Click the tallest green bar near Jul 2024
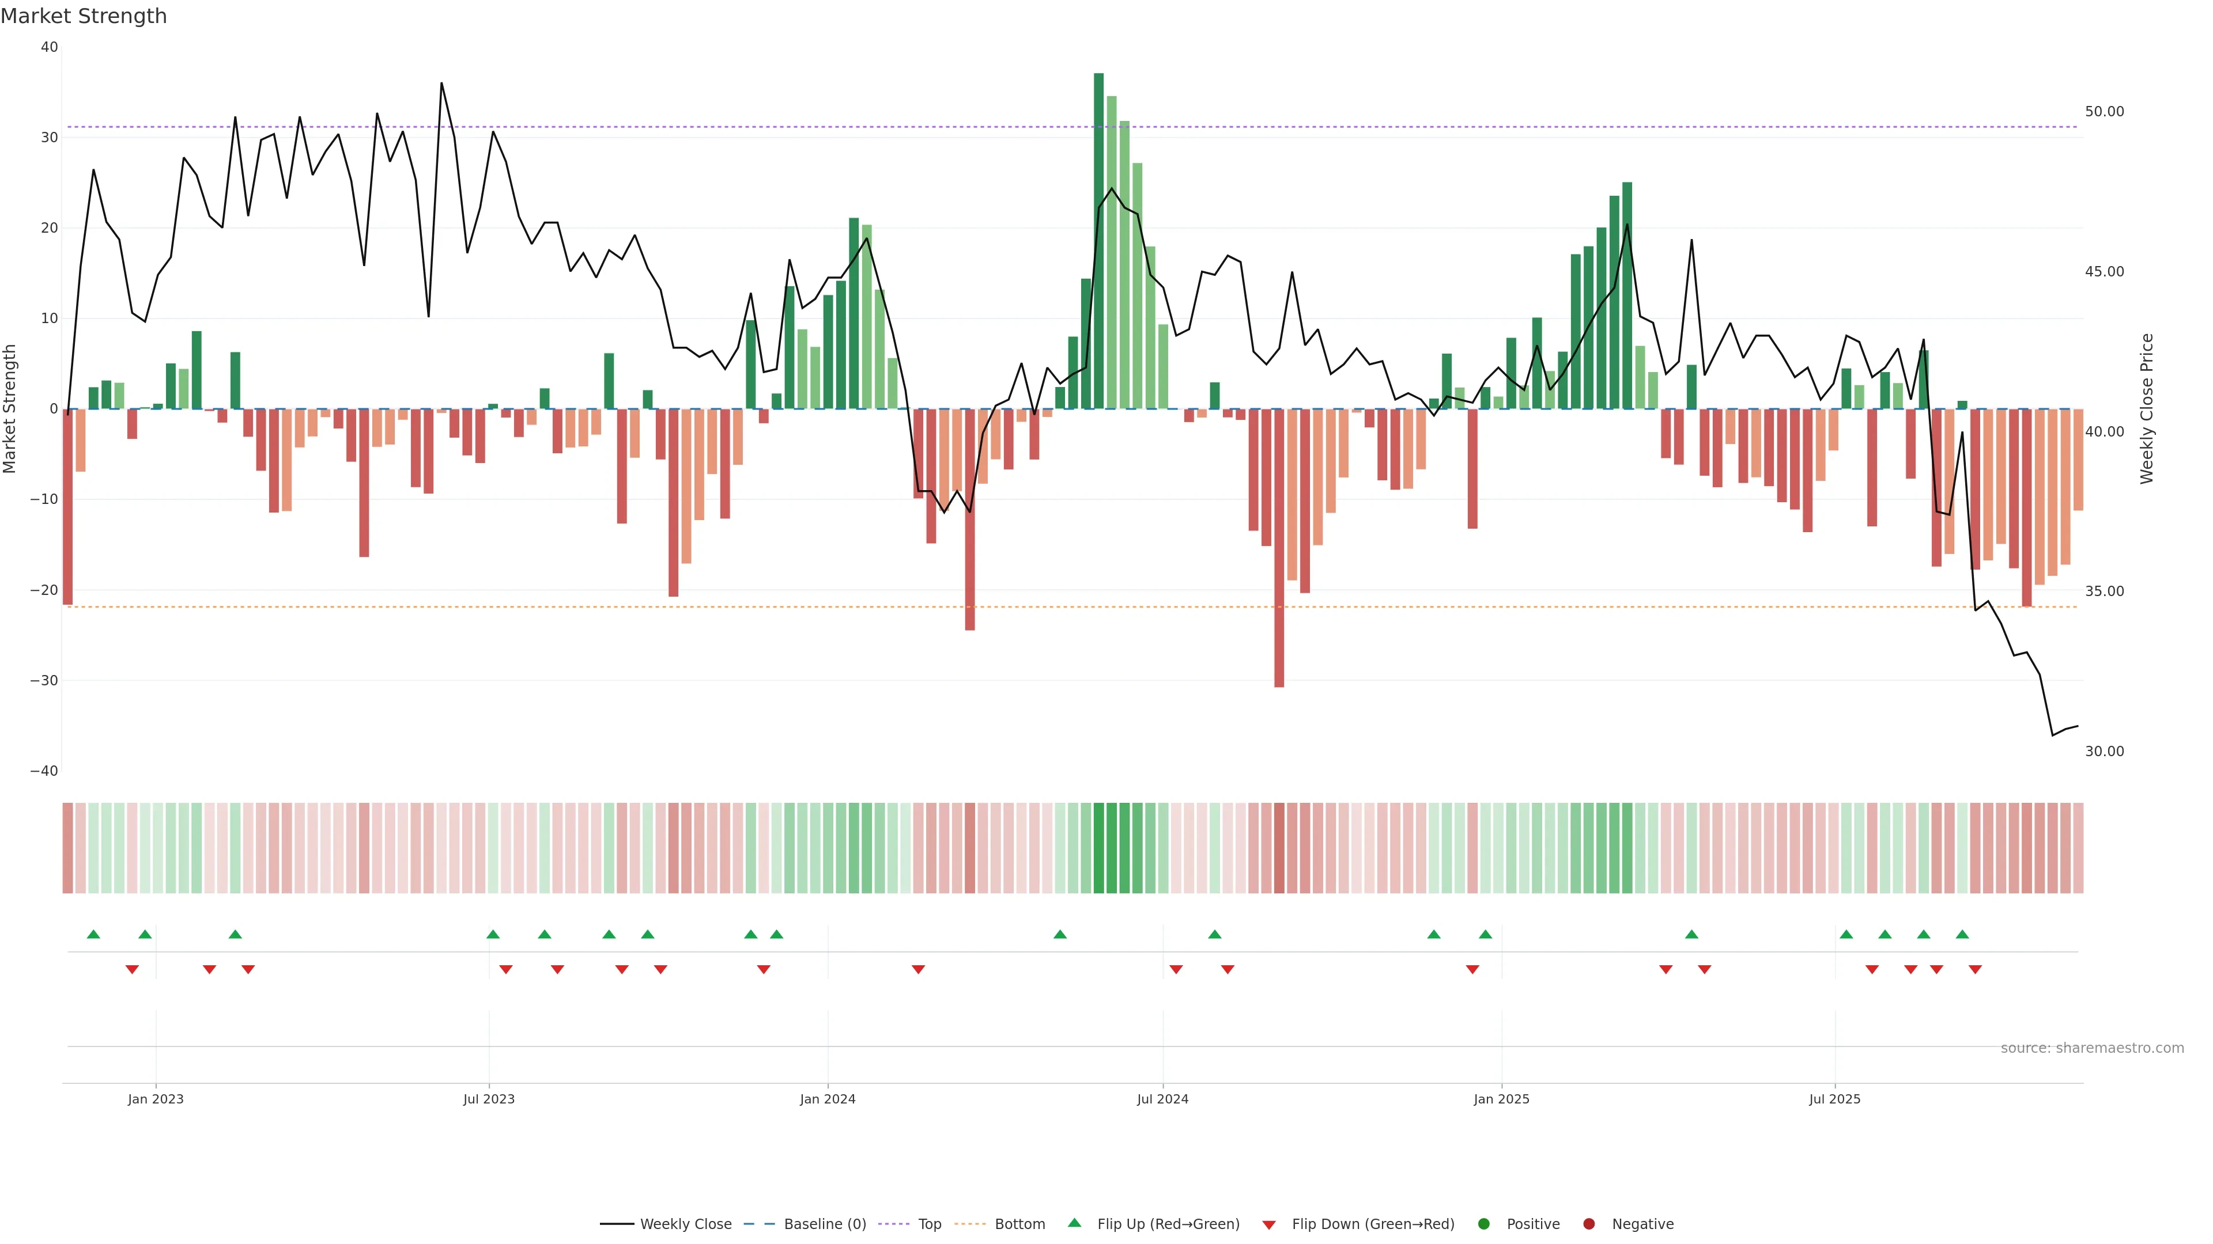 (1099, 240)
